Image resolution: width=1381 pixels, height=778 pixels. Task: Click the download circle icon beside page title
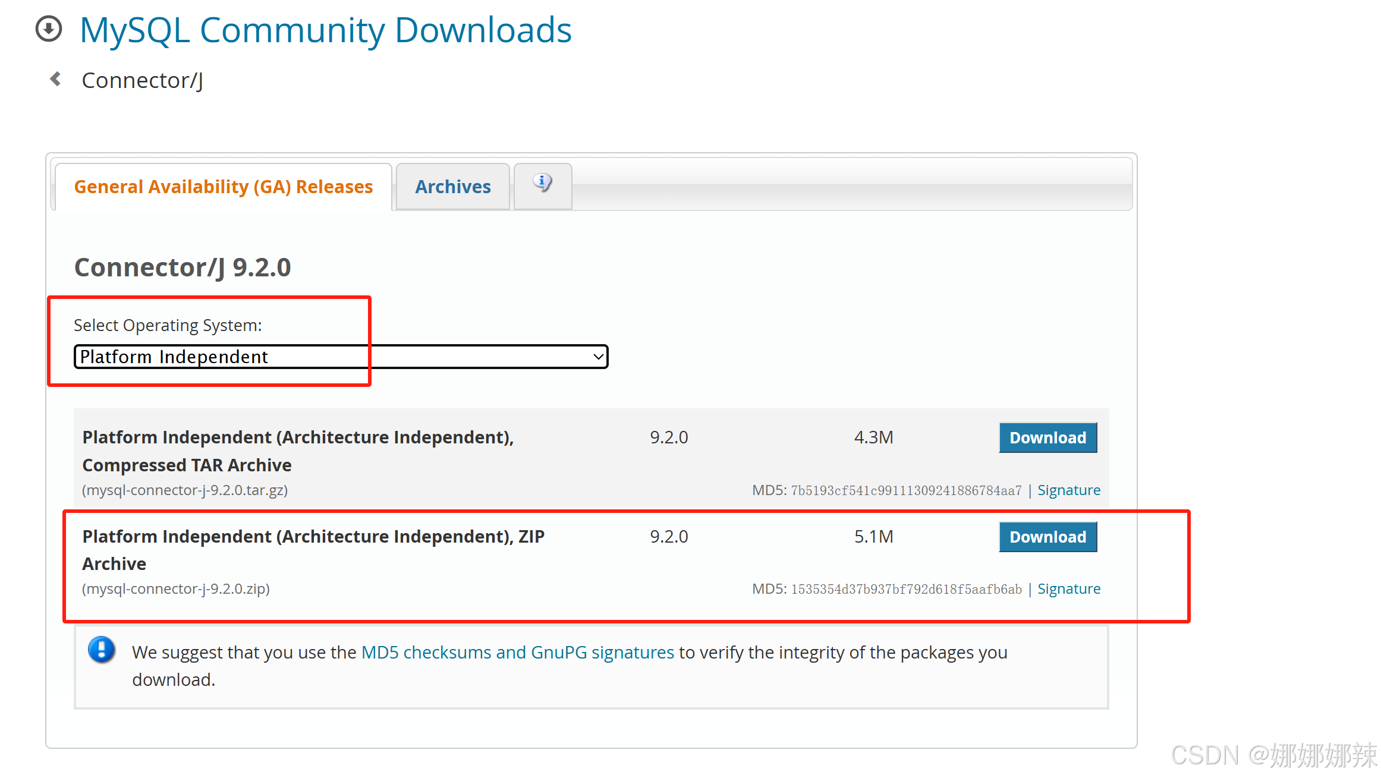[x=49, y=29]
